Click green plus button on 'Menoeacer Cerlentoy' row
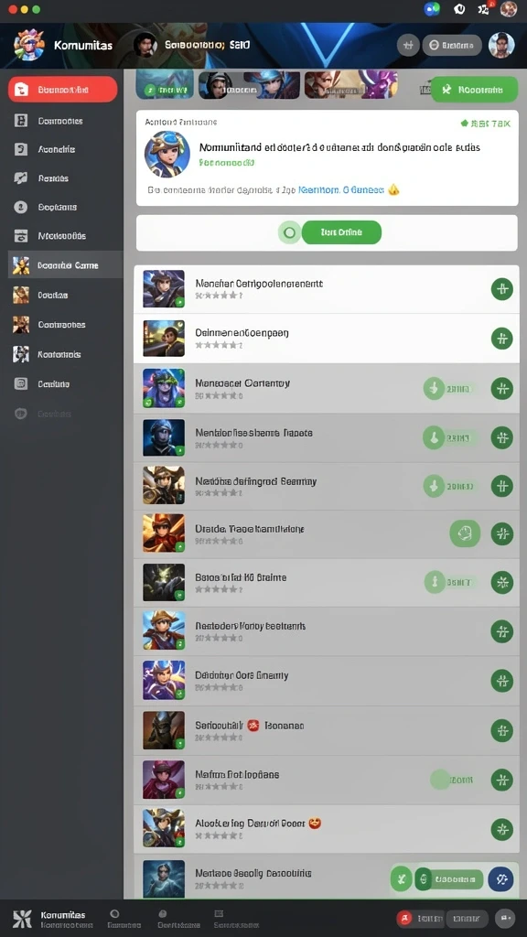Screen dimensions: 527x937 [502, 388]
